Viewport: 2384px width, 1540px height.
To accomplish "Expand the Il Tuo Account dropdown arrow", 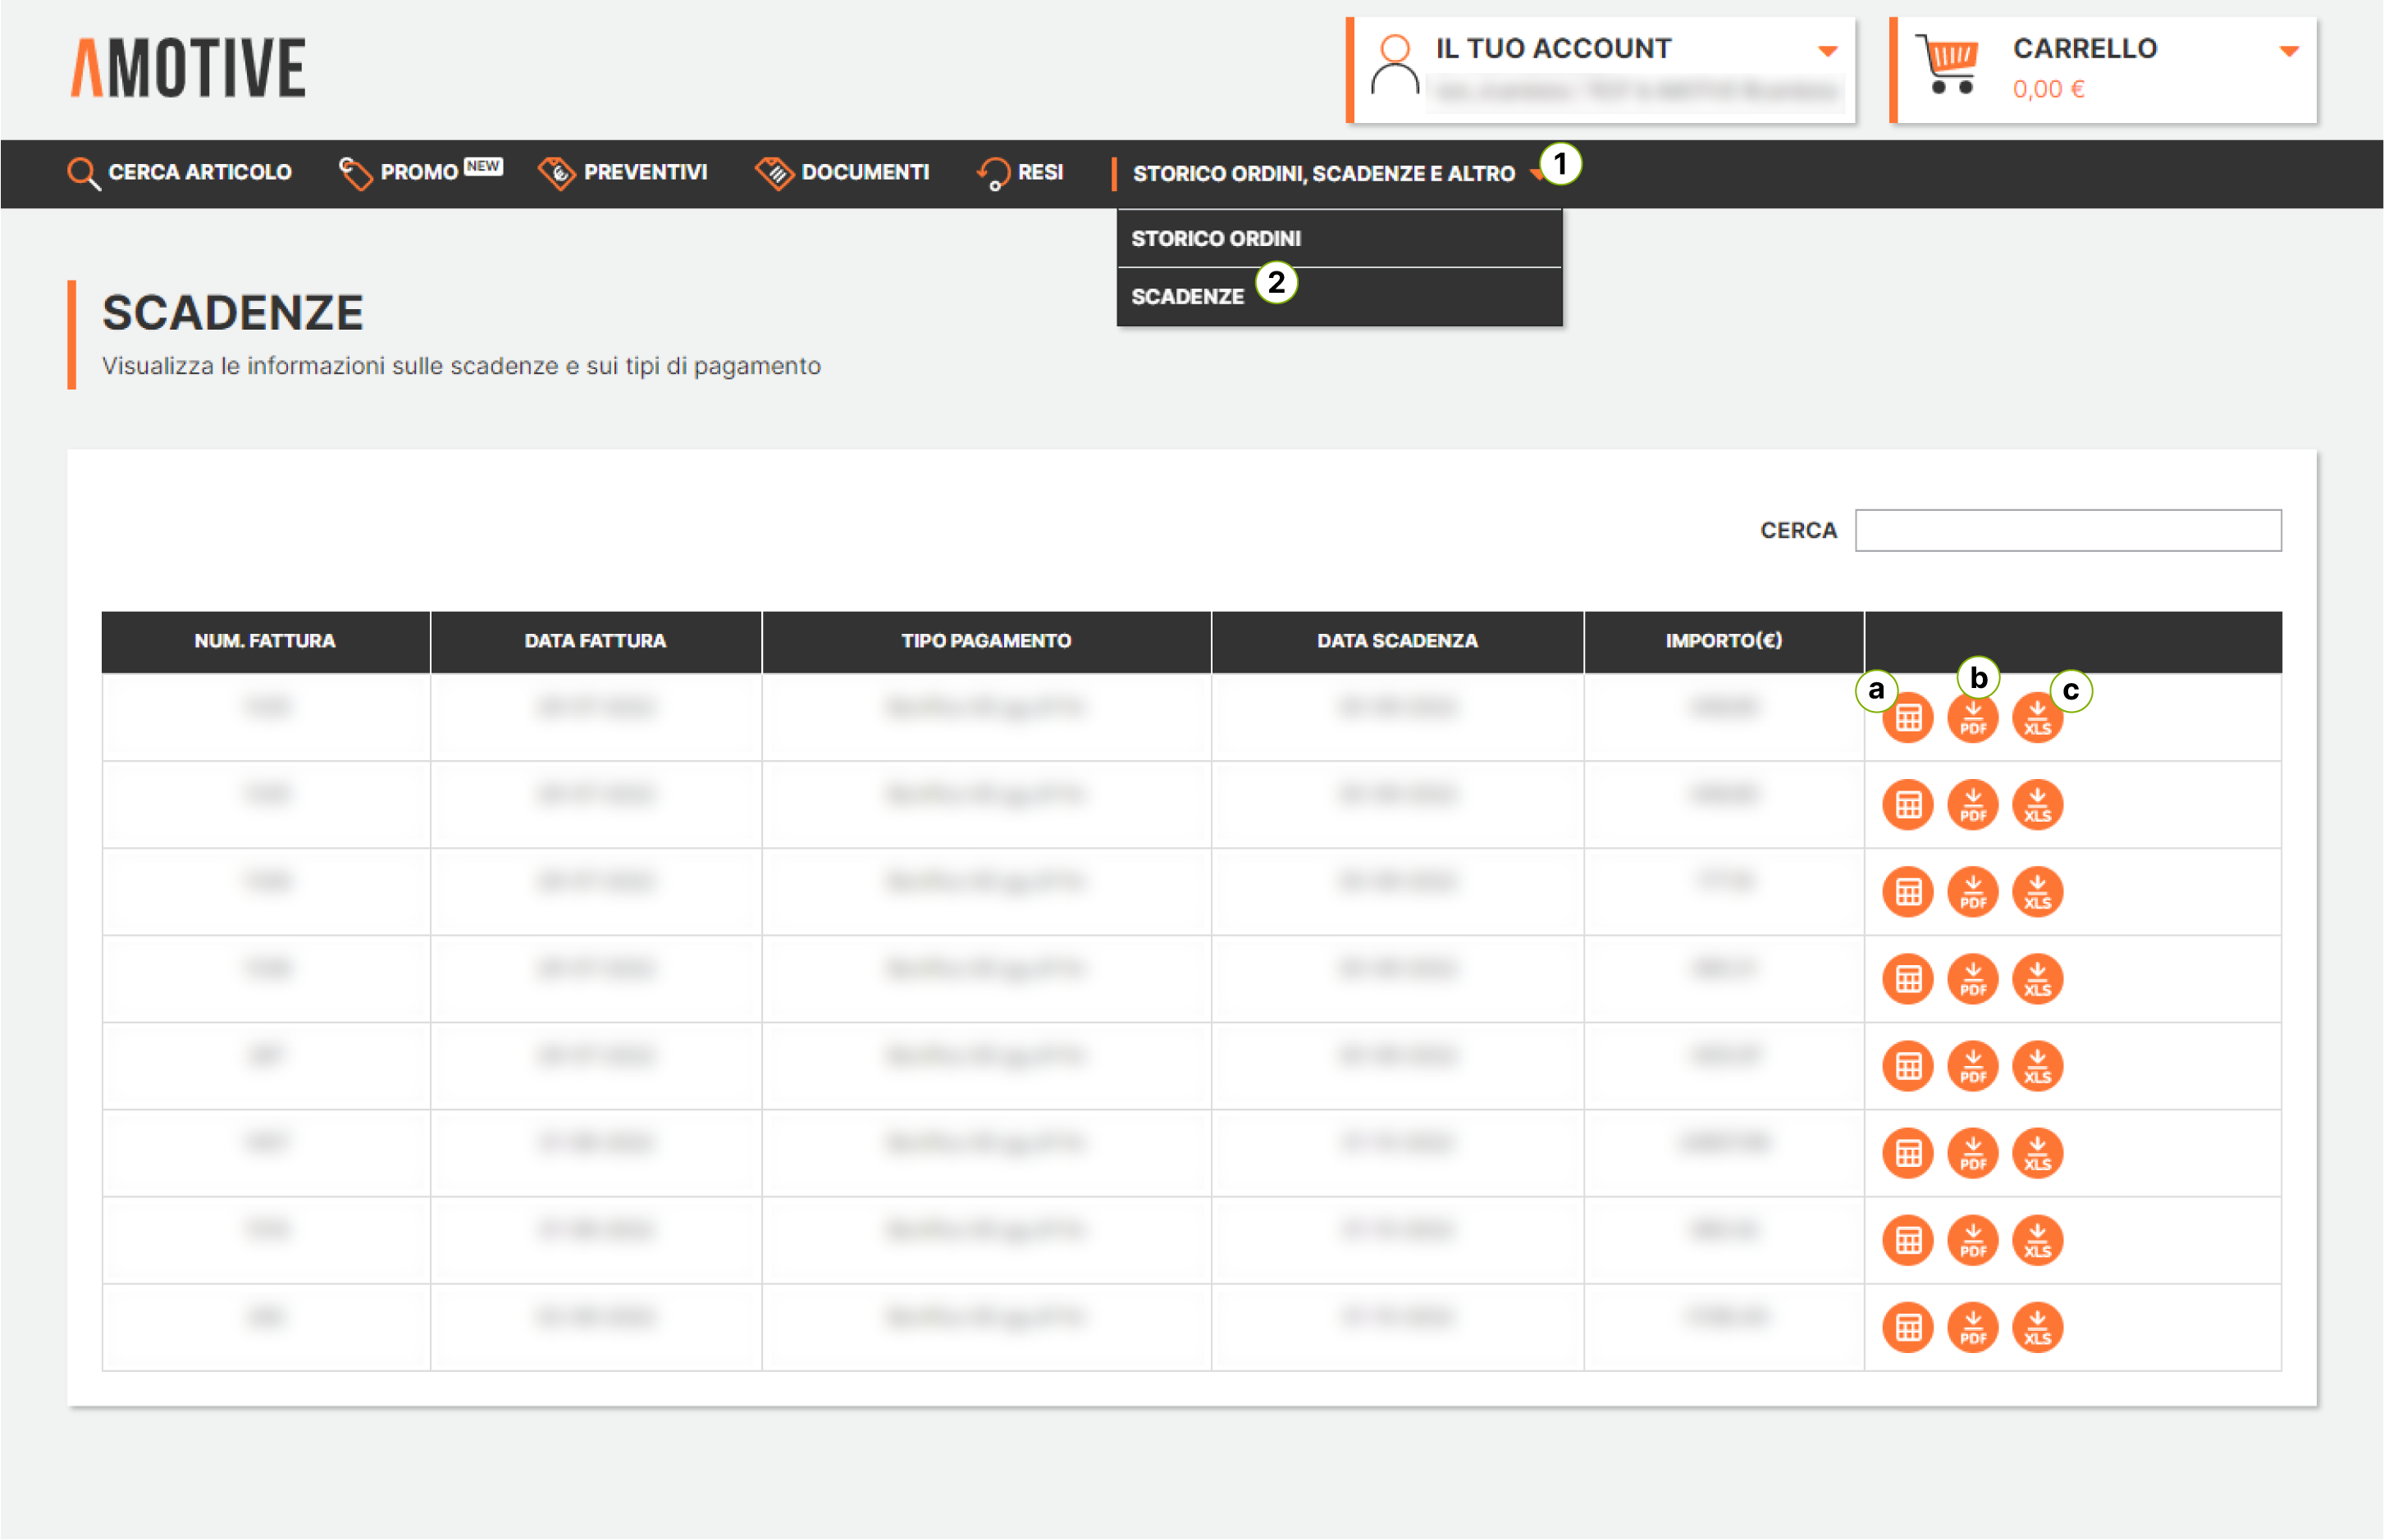I will (1827, 51).
